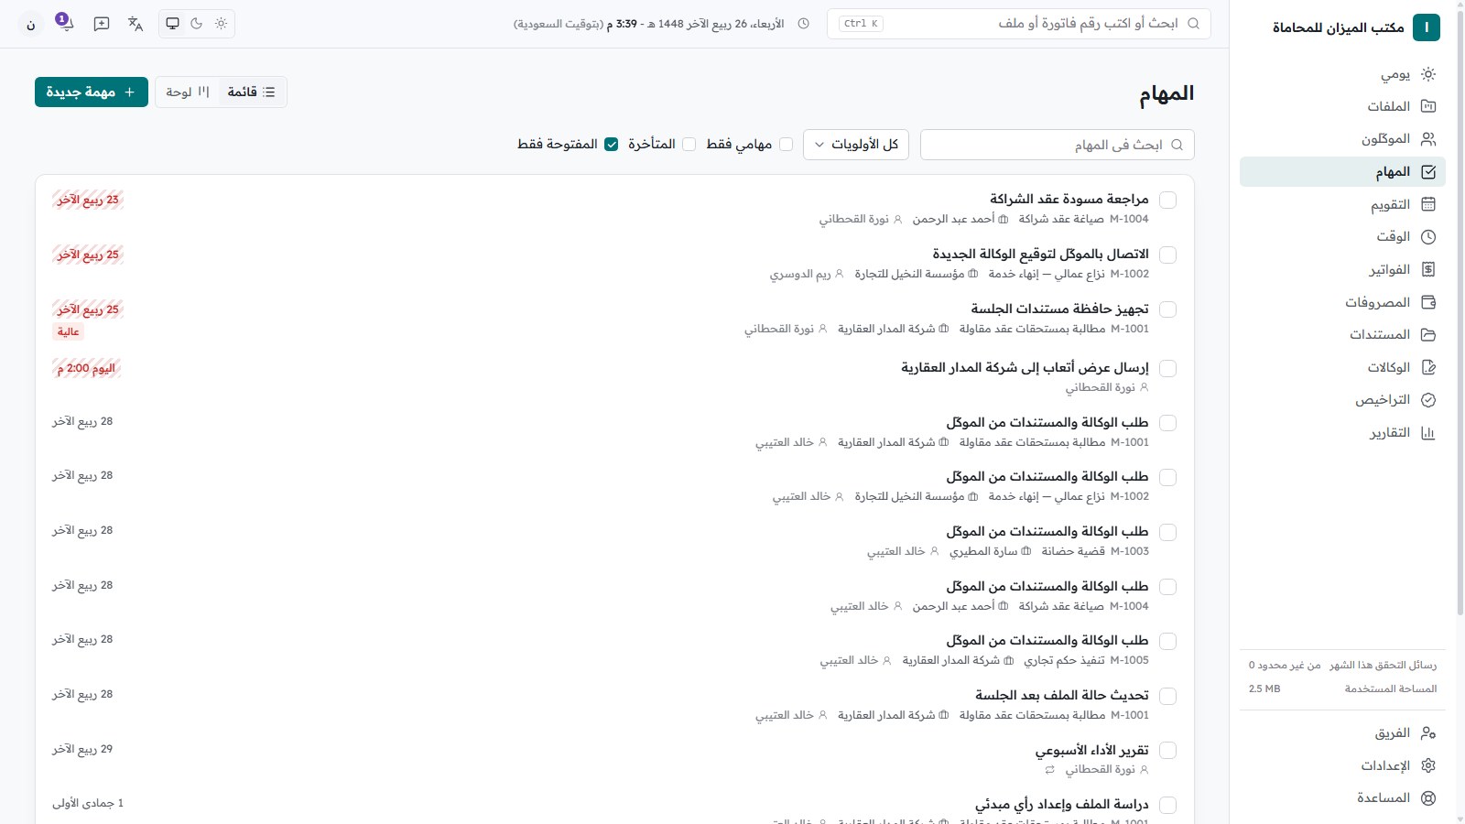Open the new comment/feedback icon
1465x824 pixels.
[x=102, y=24]
